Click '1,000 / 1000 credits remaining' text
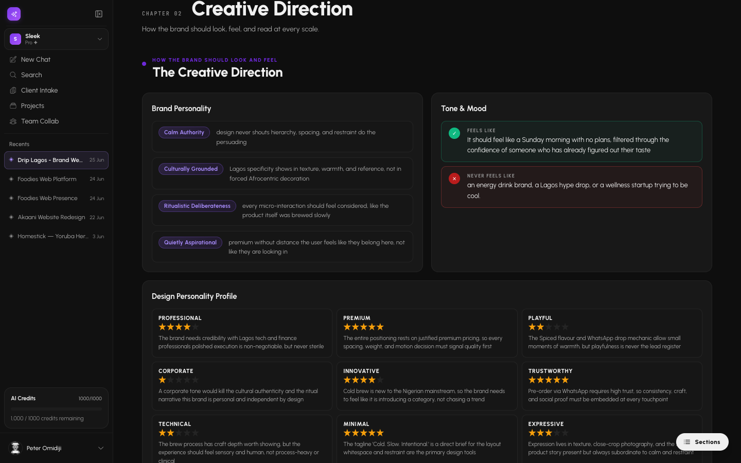This screenshot has height=463, width=741. [x=47, y=418]
